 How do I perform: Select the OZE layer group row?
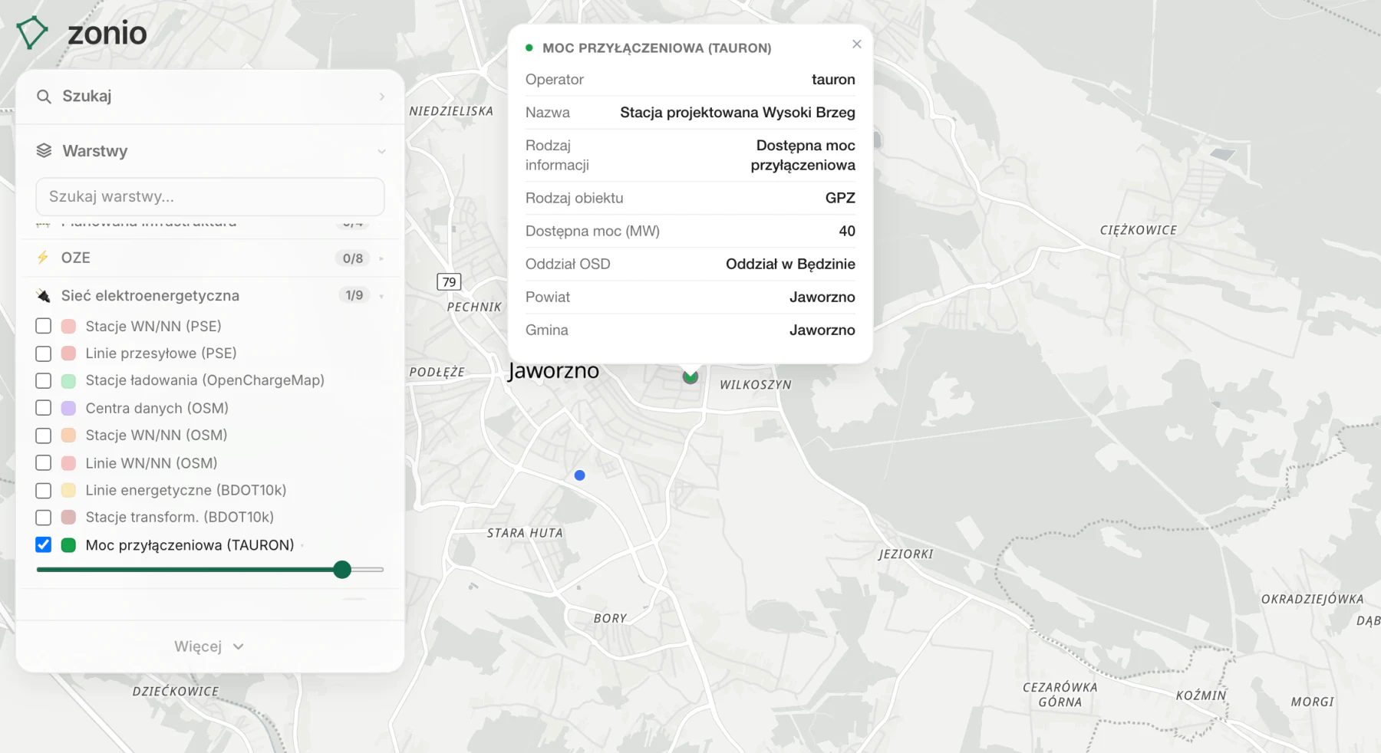(x=210, y=258)
